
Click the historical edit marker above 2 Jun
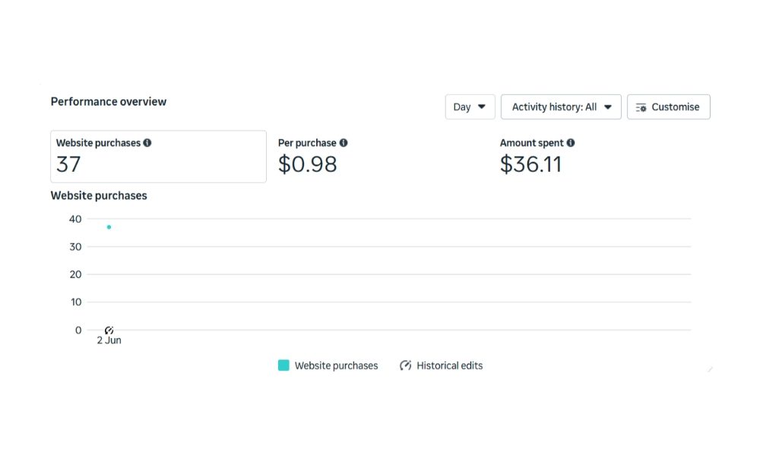(109, 331)
